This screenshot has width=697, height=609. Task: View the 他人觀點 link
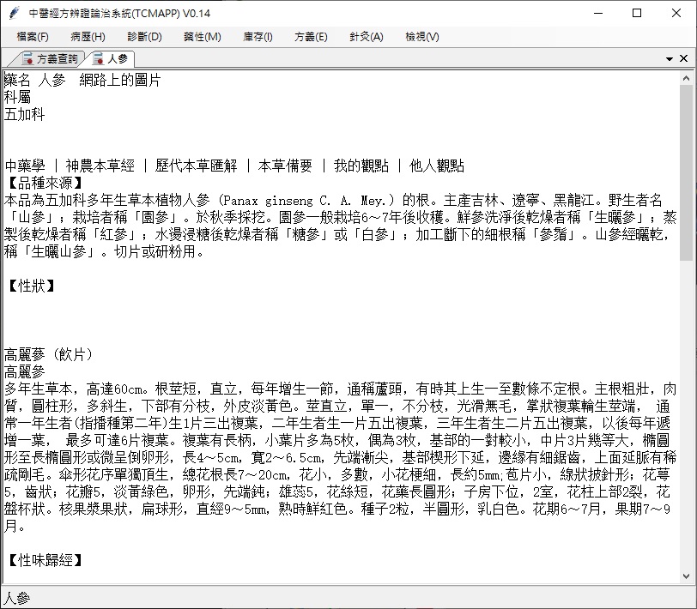(437, 166)
